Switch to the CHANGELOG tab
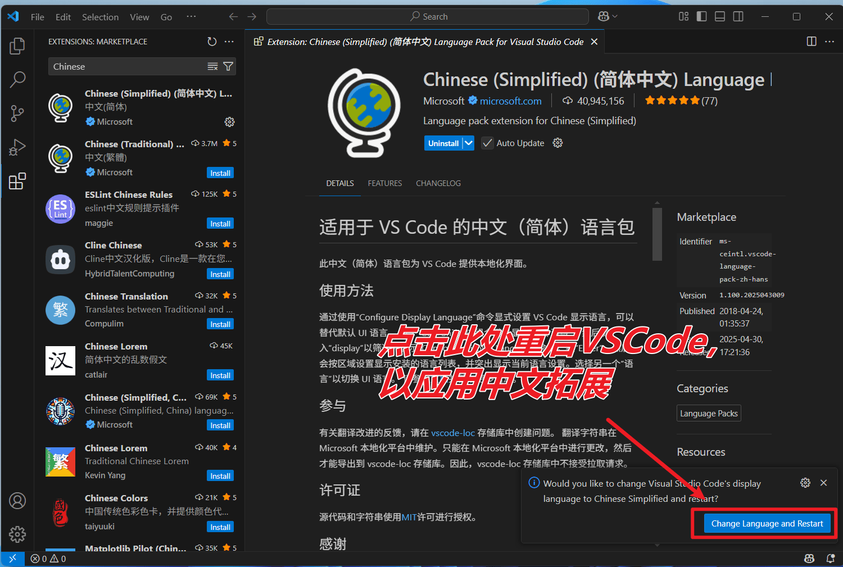843x567 pixels. [438, 183]
